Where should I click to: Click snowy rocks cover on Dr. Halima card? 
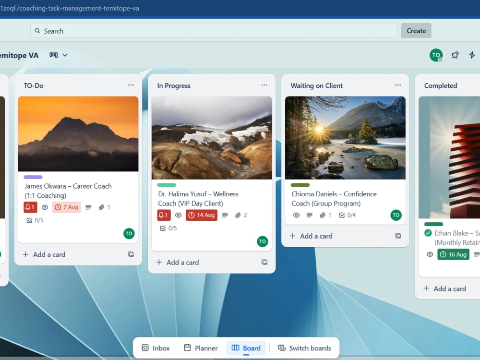pyautogui.click(x=212, y=138)
